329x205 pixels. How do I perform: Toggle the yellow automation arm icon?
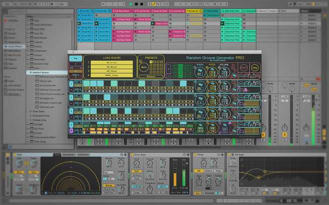(154, 4)
